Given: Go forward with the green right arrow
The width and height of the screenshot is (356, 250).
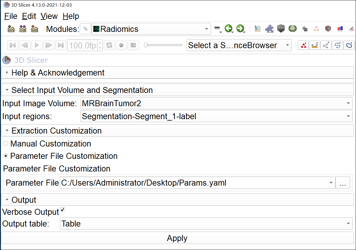Looking at the screenshot, I should tap(240, 29).
